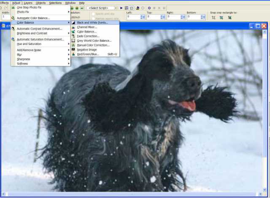The image size is (270, 198).
Task: Click the Automatic Contrast Enhancement icon
Action: pyautogui.click(x=13, y=29)
